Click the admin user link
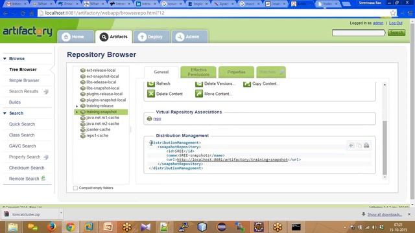 (378, 23)
